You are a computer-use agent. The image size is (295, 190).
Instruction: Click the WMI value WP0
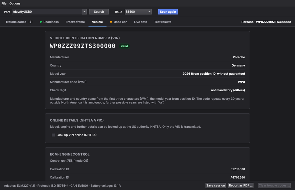pos(241,82)
